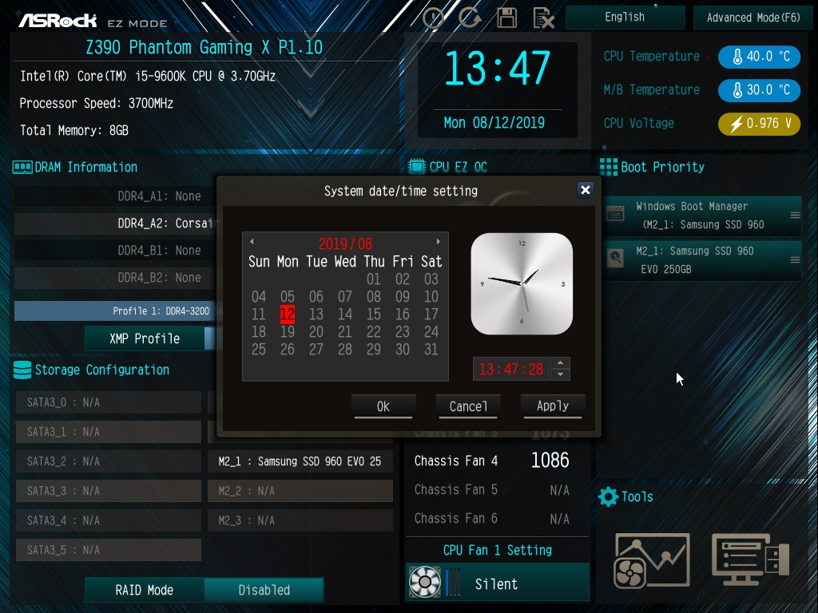Click SATA3_3 : N/A entry
This screenshot has height=613, width=818.
(109, 491)
